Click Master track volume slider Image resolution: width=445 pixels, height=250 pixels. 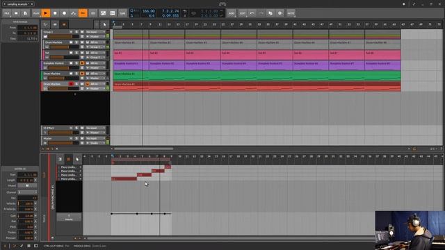click(x=63, y=143)
